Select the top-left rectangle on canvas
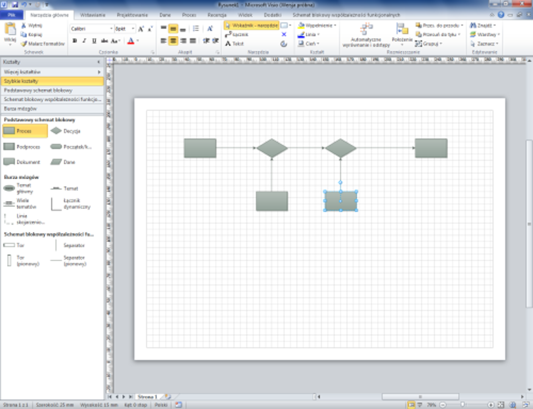The height and width of the screenshot is (409, 533). (200, 148)
